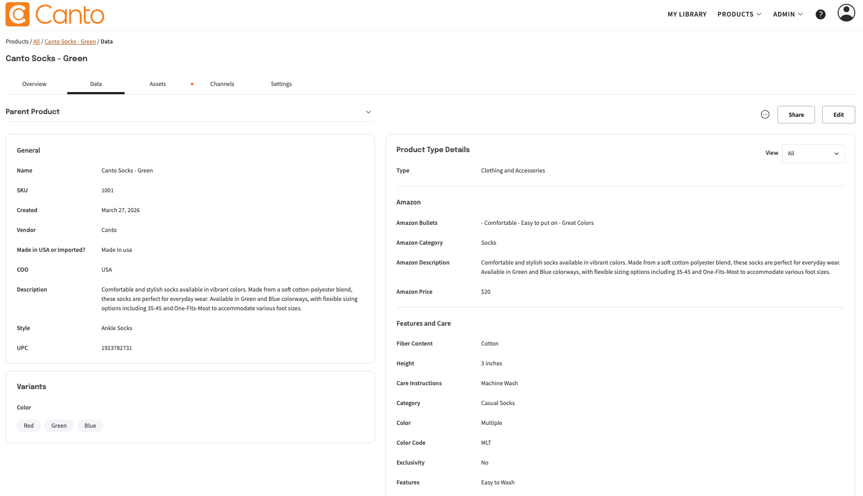
Task: Open the user profile avatar
Action: (846, 13)
